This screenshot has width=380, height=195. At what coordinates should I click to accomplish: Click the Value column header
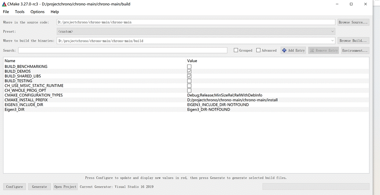click(192, 61)
